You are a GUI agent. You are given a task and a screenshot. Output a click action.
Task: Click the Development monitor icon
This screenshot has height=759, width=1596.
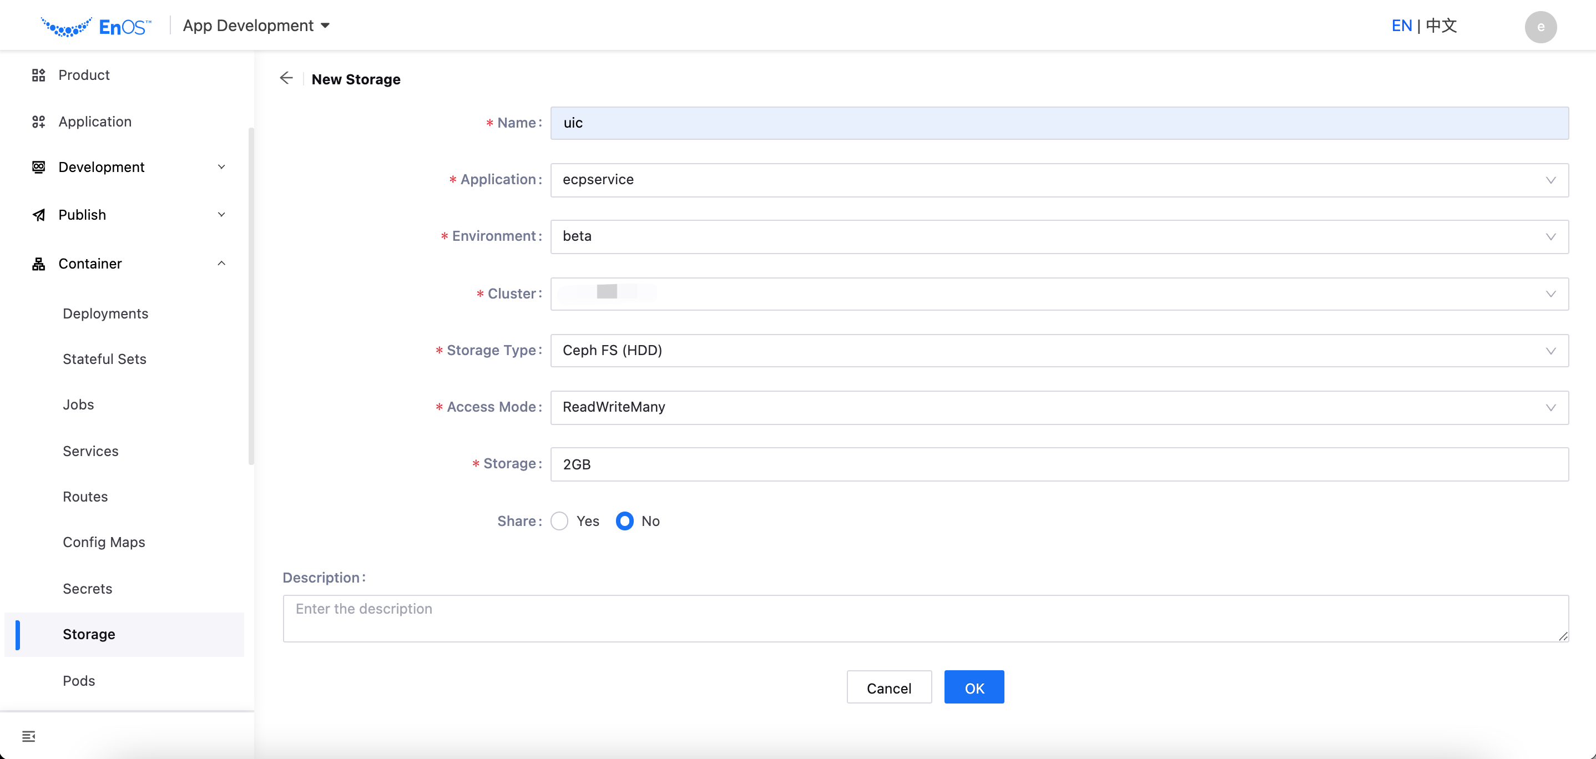pyautogui.click(x=38, y=168)
